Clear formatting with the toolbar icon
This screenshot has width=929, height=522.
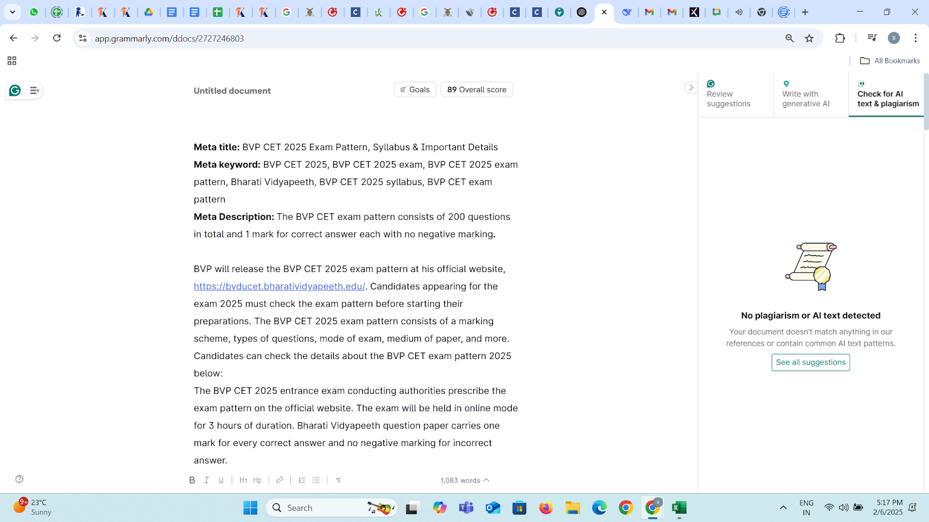[x=339, y=480]
